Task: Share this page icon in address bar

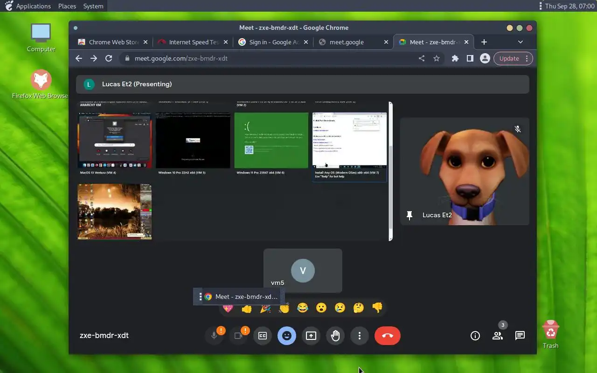Action: click(422, 58)
